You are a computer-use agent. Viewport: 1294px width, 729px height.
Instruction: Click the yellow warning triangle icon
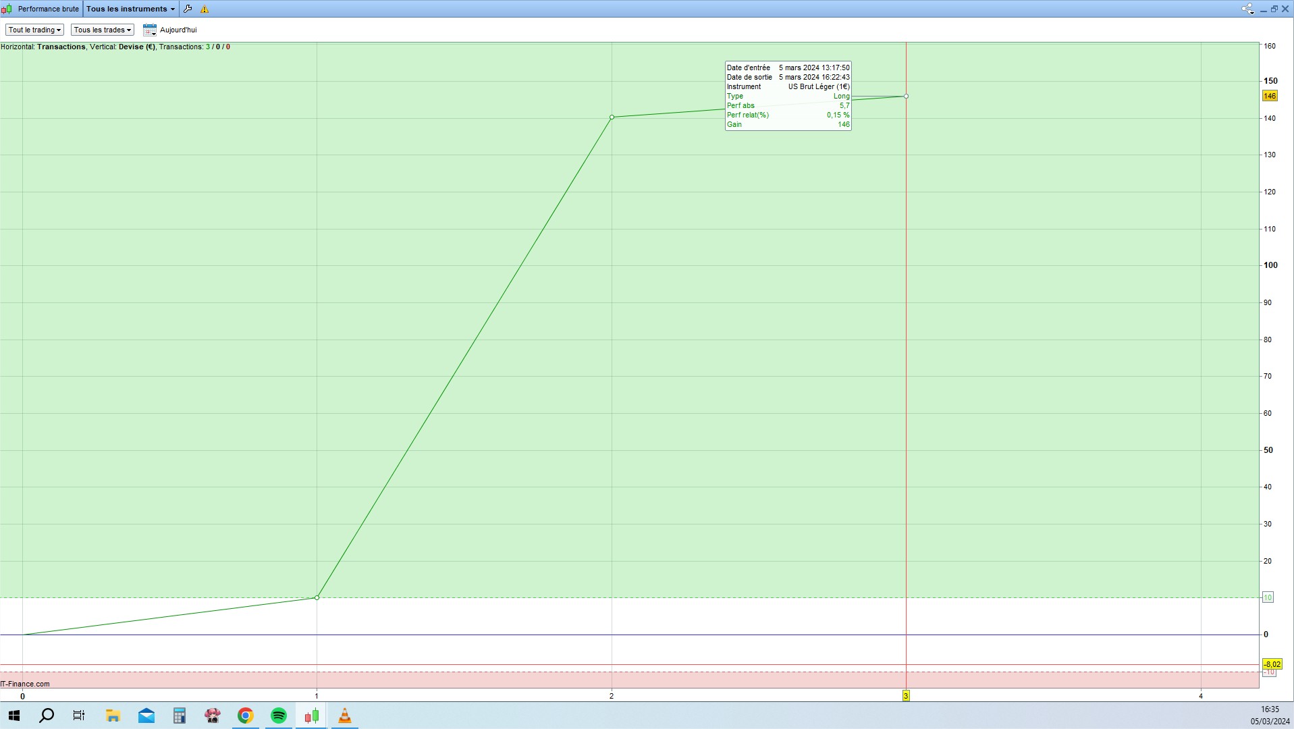click(205, 9)
